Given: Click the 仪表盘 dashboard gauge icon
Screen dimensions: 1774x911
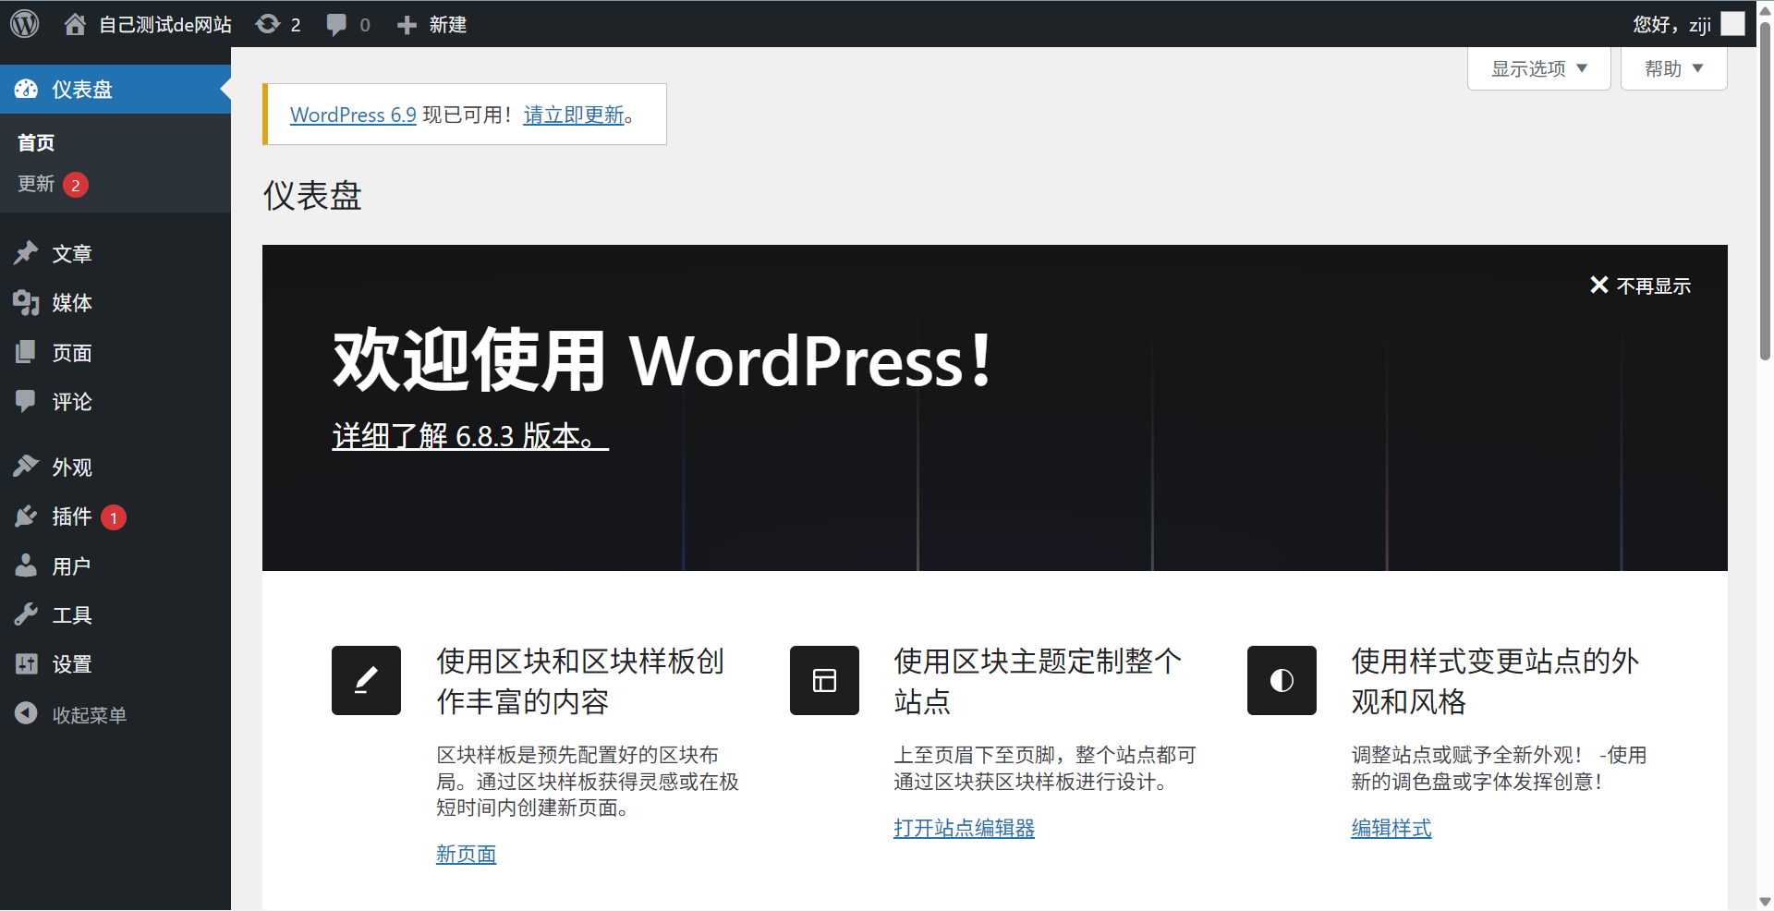Looking at the screenshot, I should point(26,90).
